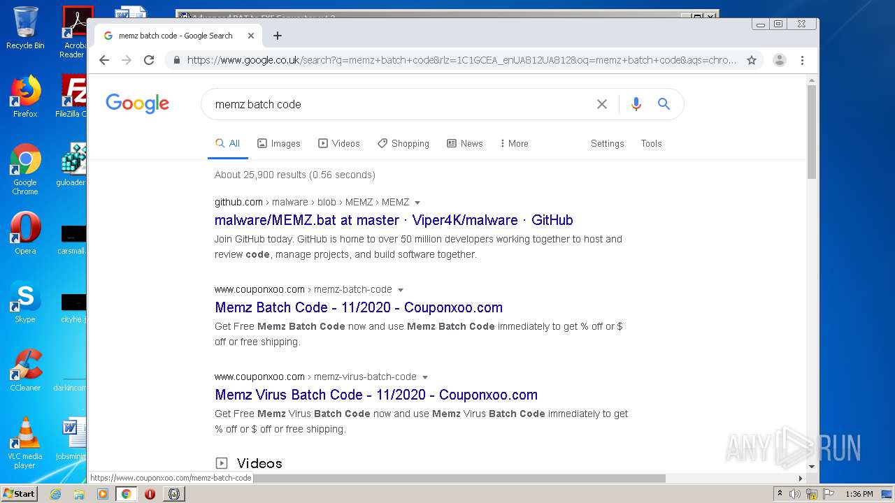
Task: Expand github.com result dropdown arrow
Action: pos(417,203)
